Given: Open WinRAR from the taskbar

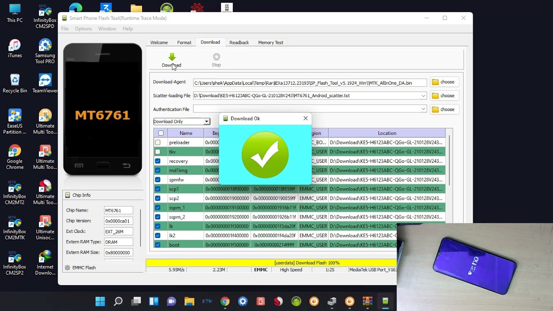Looking at the screenshot, I should [x=367, y=301].
